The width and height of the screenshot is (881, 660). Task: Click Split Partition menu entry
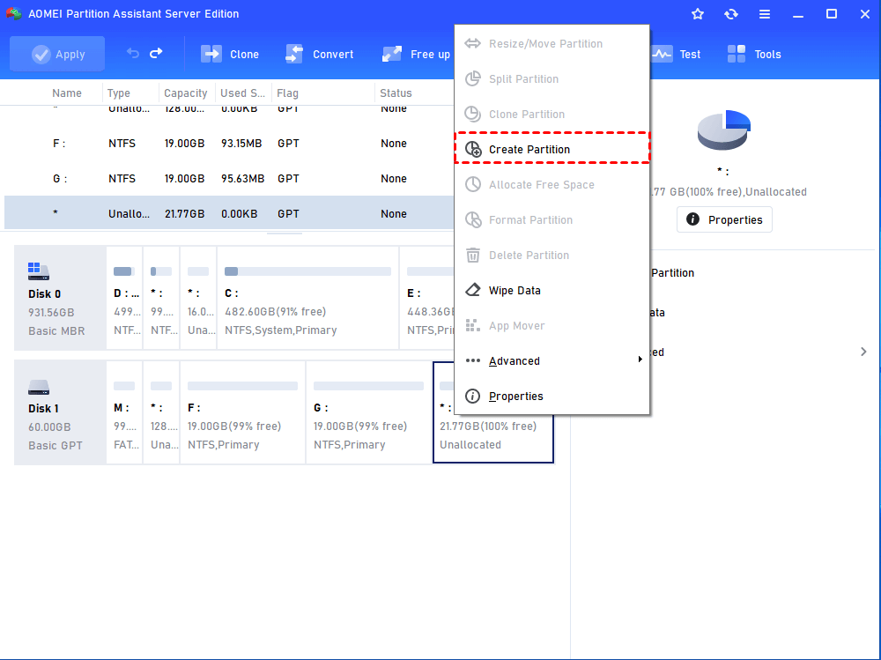point(552,78)
